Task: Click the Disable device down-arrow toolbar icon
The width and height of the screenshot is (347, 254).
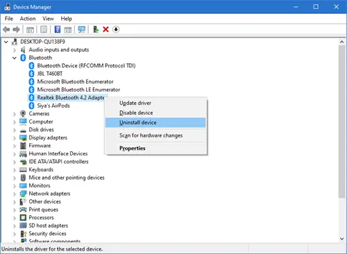Action: pos(116,29)
